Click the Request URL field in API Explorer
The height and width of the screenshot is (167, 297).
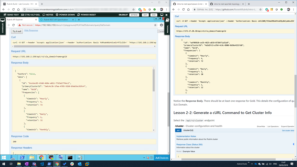pos(84,57)
